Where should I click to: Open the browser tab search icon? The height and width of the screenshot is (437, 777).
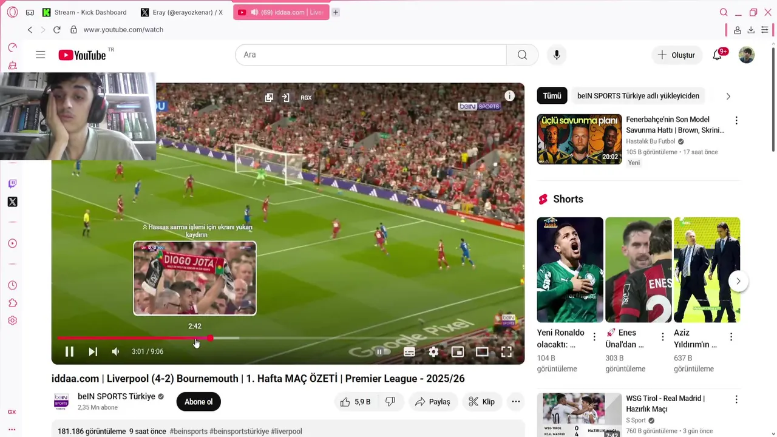point(724,12)
